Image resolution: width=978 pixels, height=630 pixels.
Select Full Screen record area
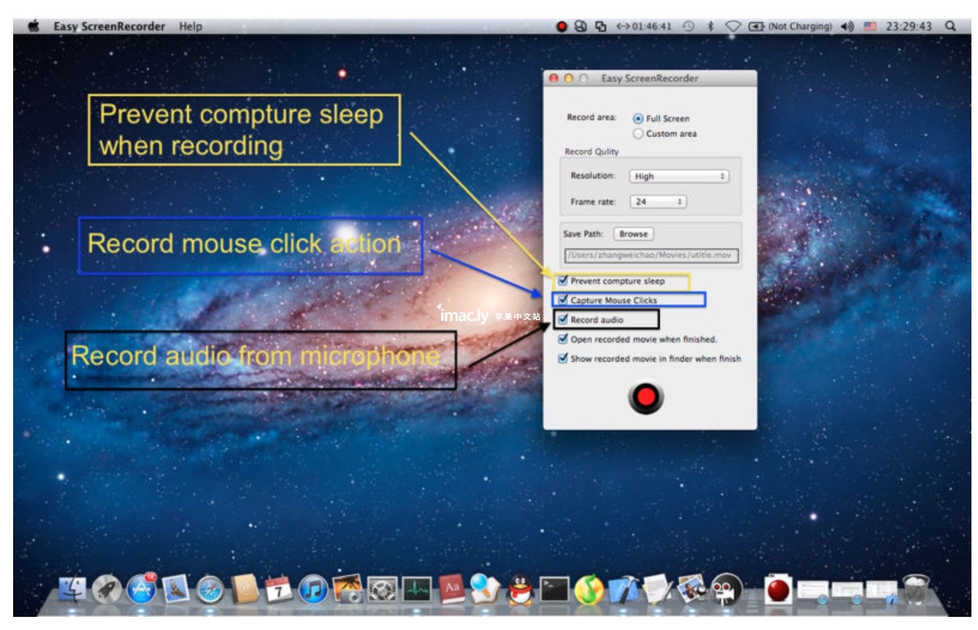(637, 119)
